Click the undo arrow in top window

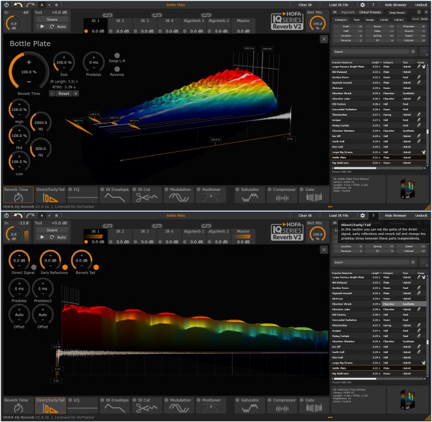click(18, 5)
